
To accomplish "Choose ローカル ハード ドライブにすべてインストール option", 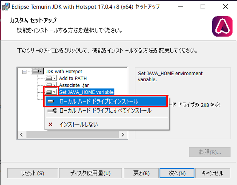I will pos(107,111).
